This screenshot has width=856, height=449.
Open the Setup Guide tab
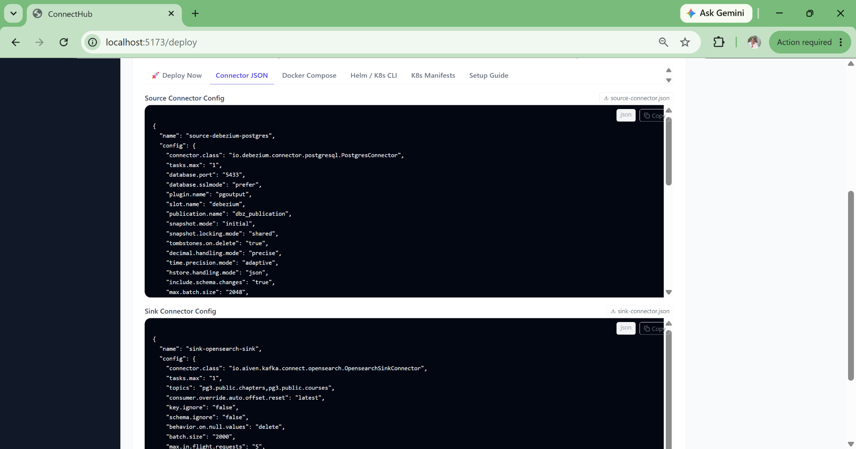click(489, 76)
